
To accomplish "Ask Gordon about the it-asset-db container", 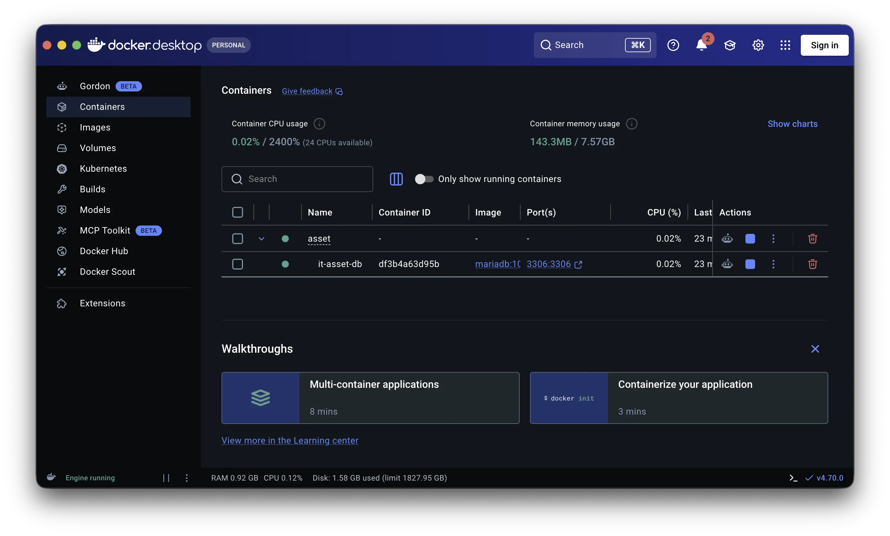I will tap(727, 264).
